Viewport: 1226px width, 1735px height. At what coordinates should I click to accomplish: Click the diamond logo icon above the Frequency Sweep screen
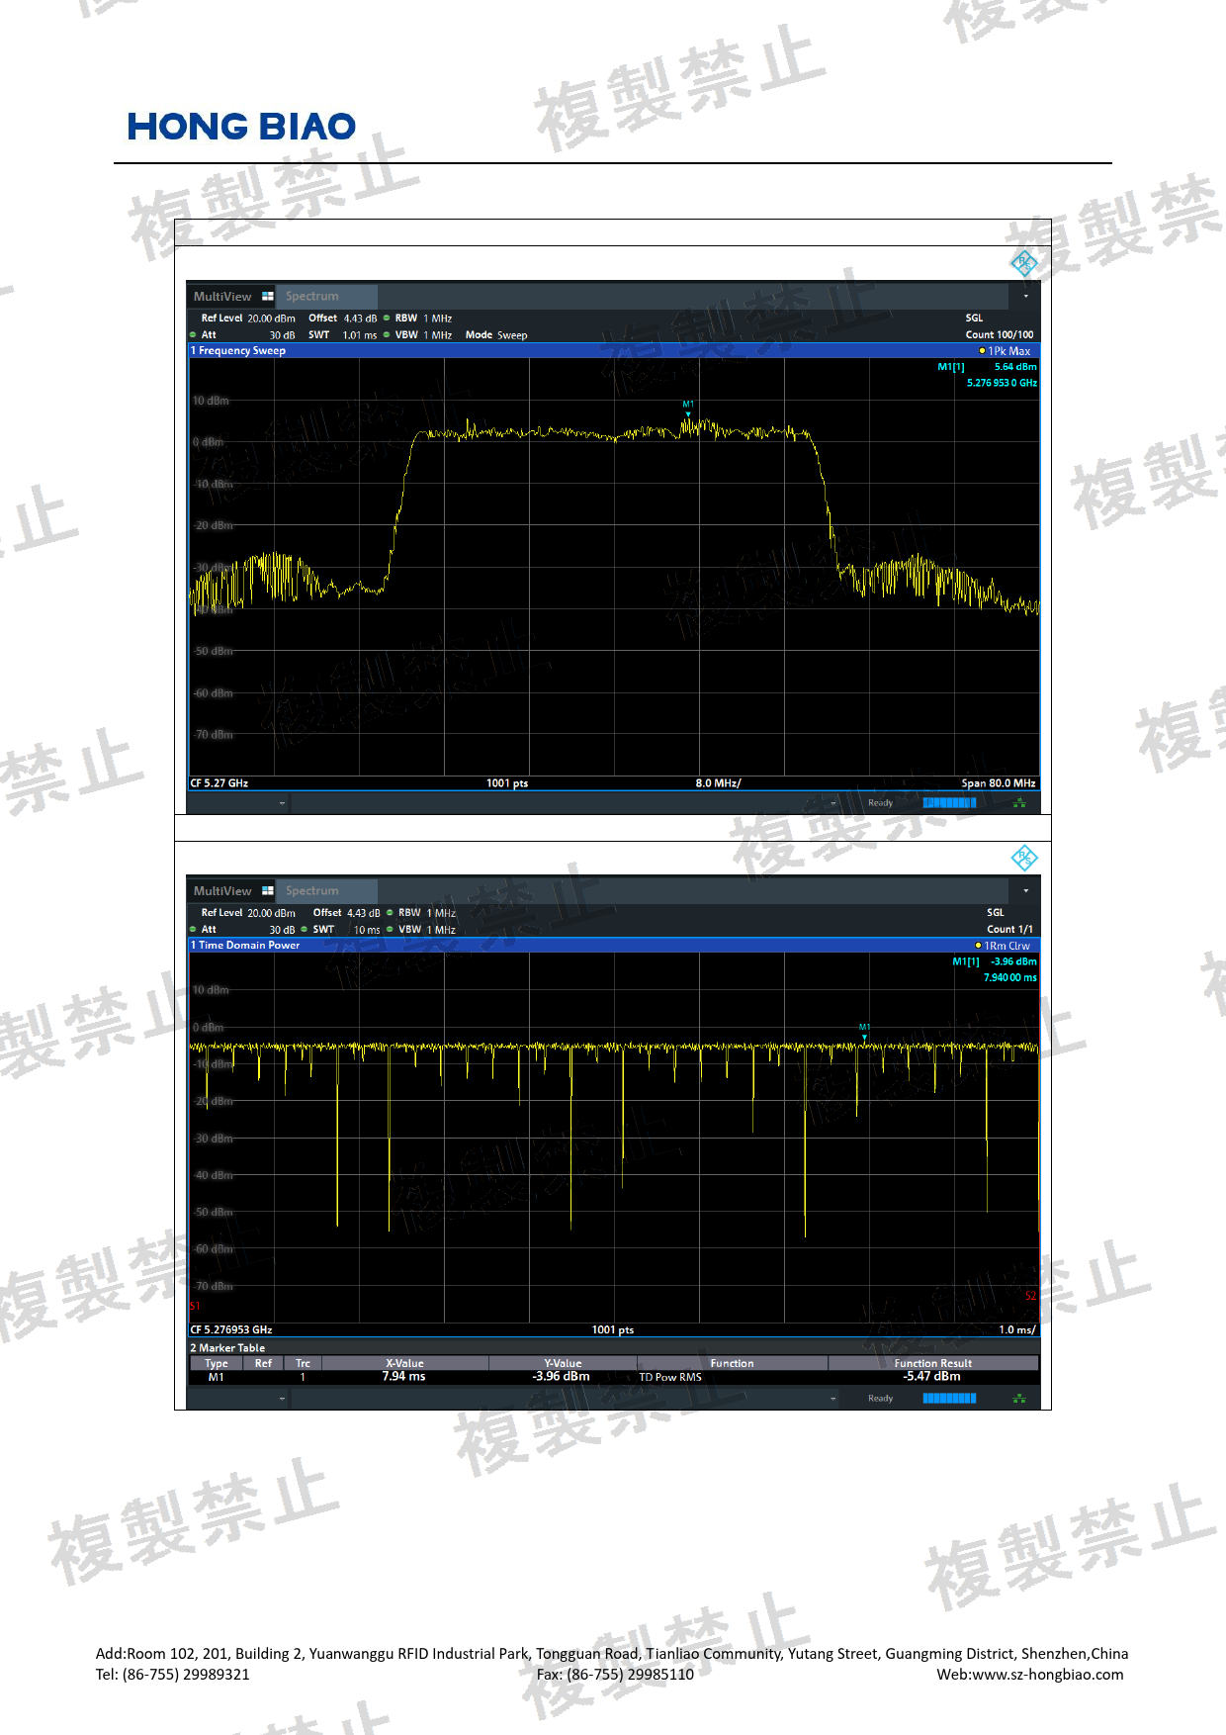[1023, 262]
